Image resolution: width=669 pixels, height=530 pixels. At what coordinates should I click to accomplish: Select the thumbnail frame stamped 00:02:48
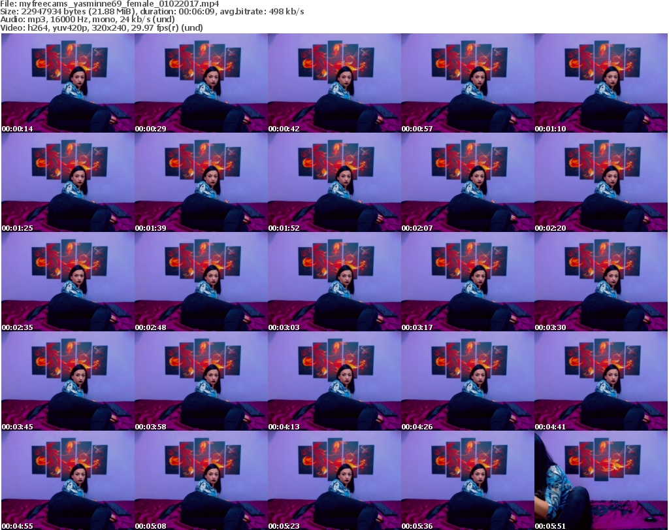(x=201, y=282)
